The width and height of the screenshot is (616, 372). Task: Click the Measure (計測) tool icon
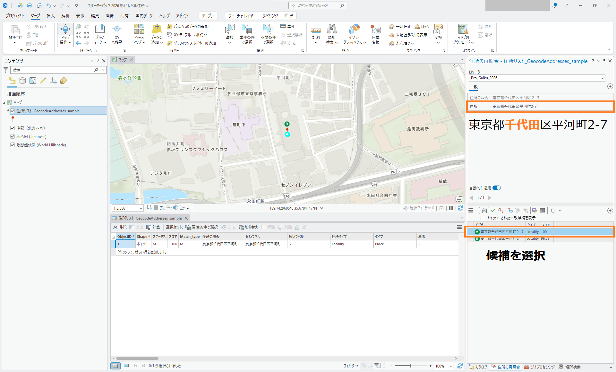pos(316,31)
